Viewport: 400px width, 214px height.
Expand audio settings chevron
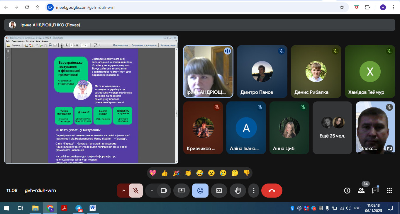(123, 191)
